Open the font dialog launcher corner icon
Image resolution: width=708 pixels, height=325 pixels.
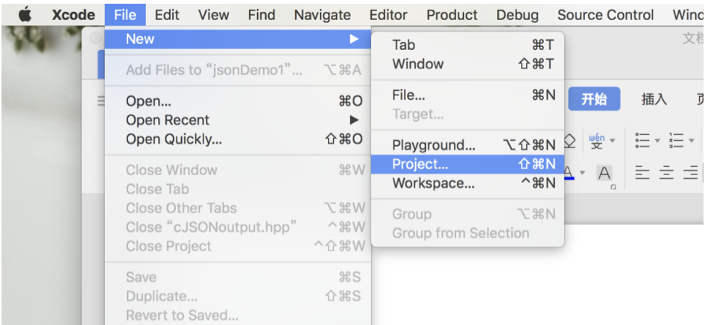[x=613, y=187]
